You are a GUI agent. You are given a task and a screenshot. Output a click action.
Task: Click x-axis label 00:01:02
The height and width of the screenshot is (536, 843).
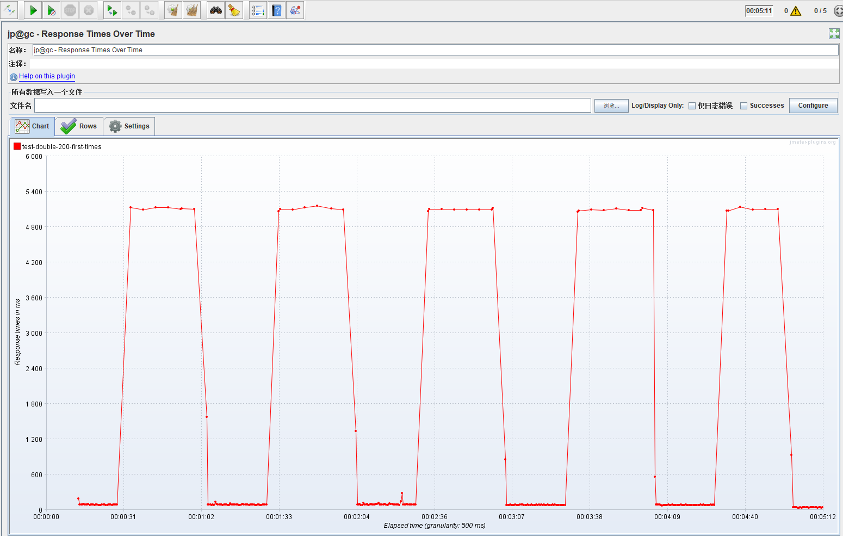[201, 517]
